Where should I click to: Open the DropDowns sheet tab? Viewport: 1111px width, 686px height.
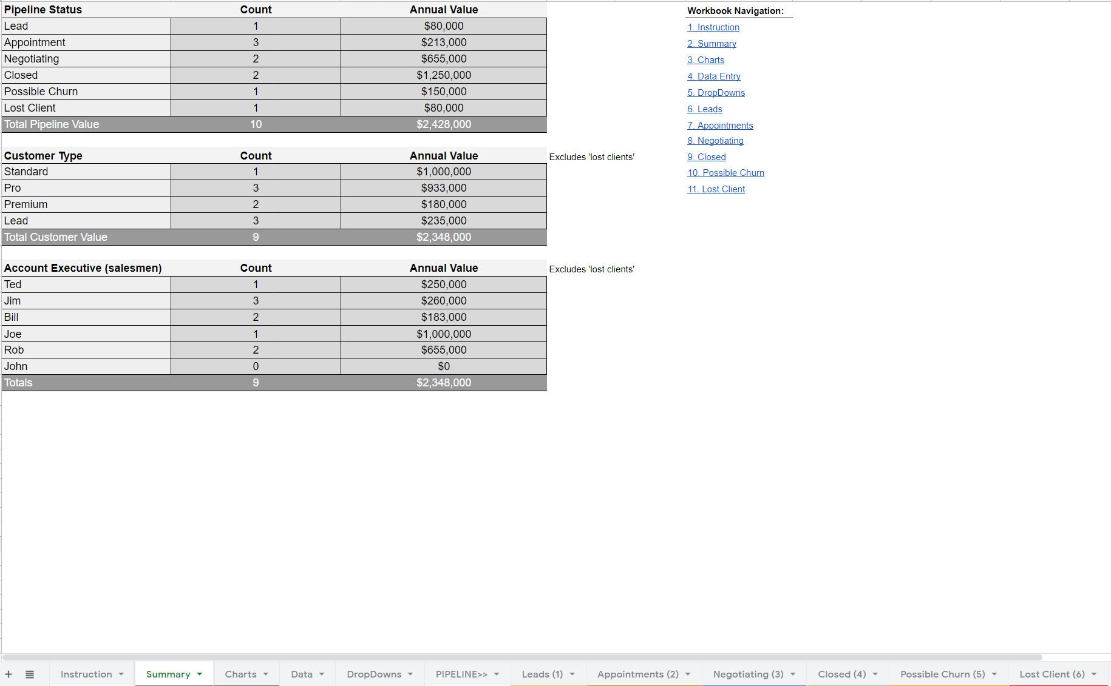pos(374,674)
